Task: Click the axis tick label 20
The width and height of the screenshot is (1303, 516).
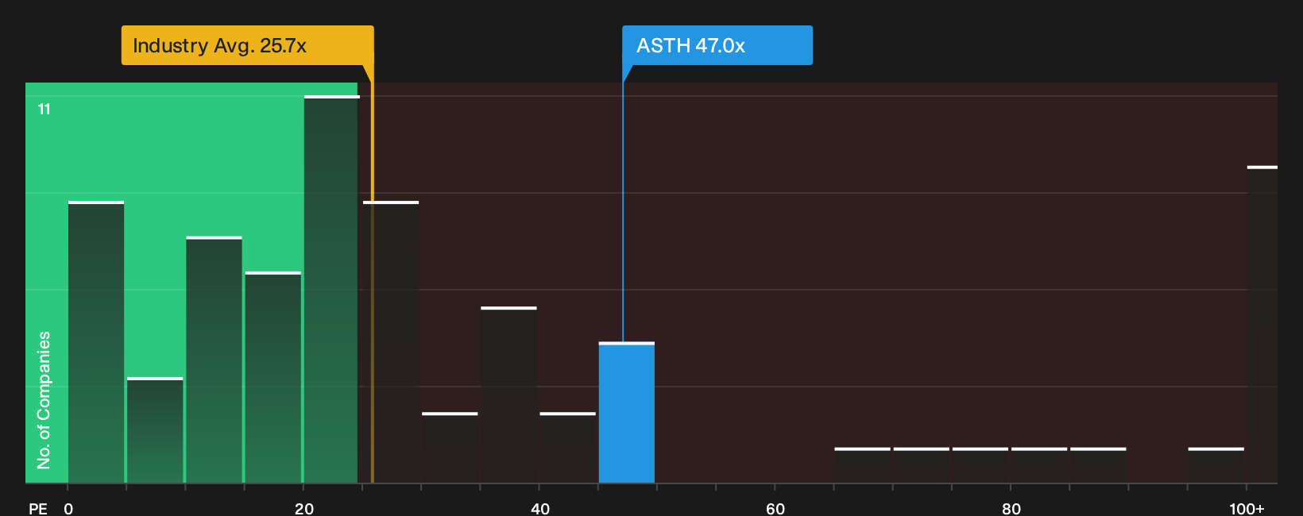Action: click(304, 508)
